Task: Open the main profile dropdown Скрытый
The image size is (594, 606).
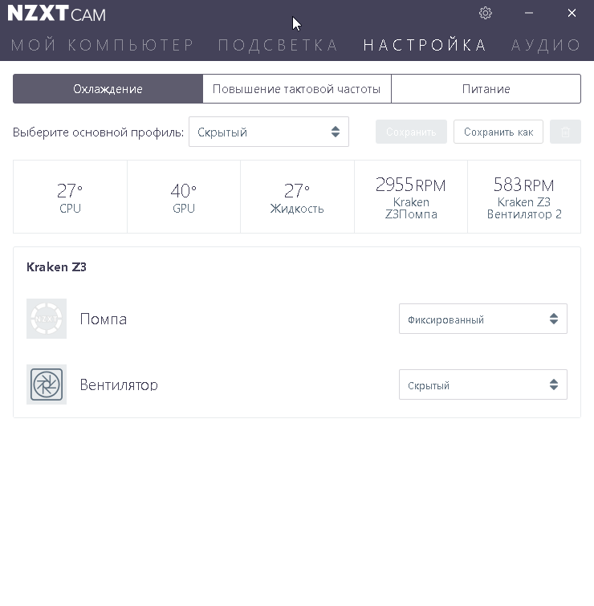Action: click(268, 132)
